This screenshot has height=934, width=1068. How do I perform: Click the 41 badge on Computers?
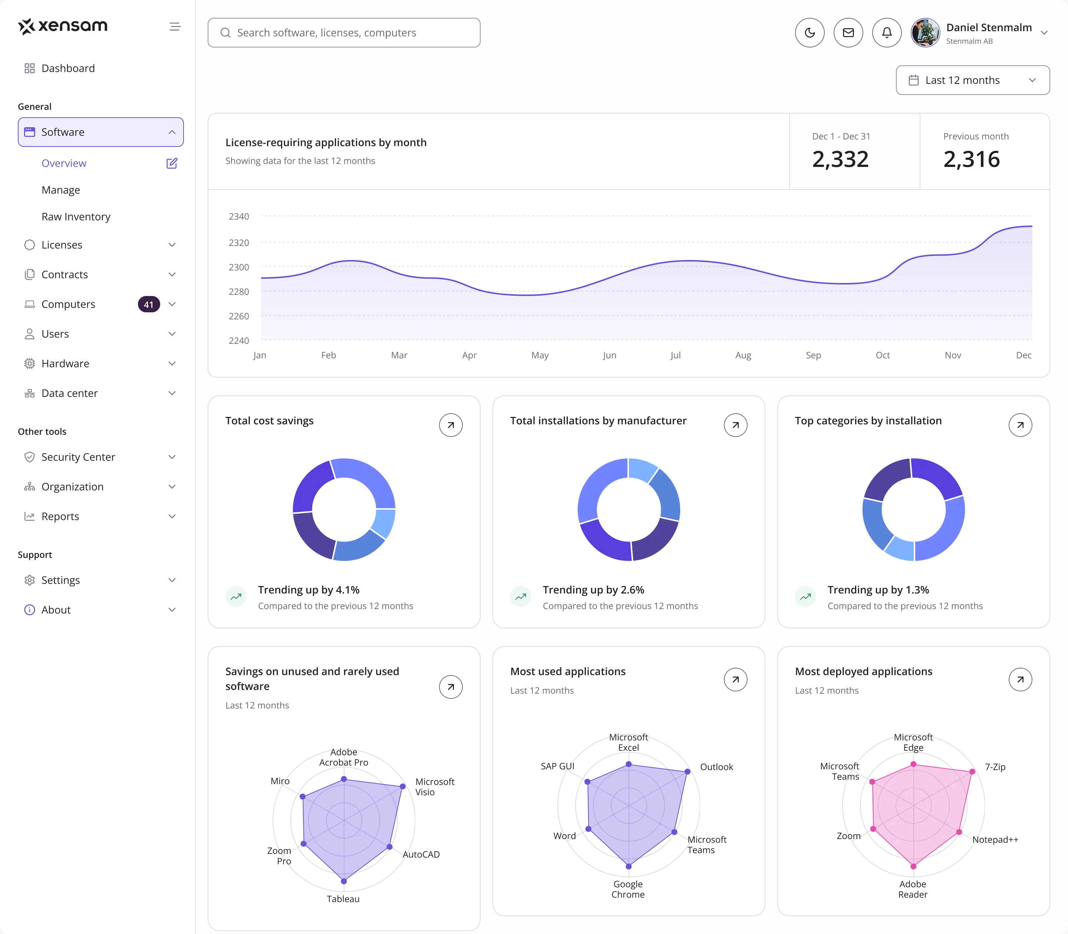[149, 305]
